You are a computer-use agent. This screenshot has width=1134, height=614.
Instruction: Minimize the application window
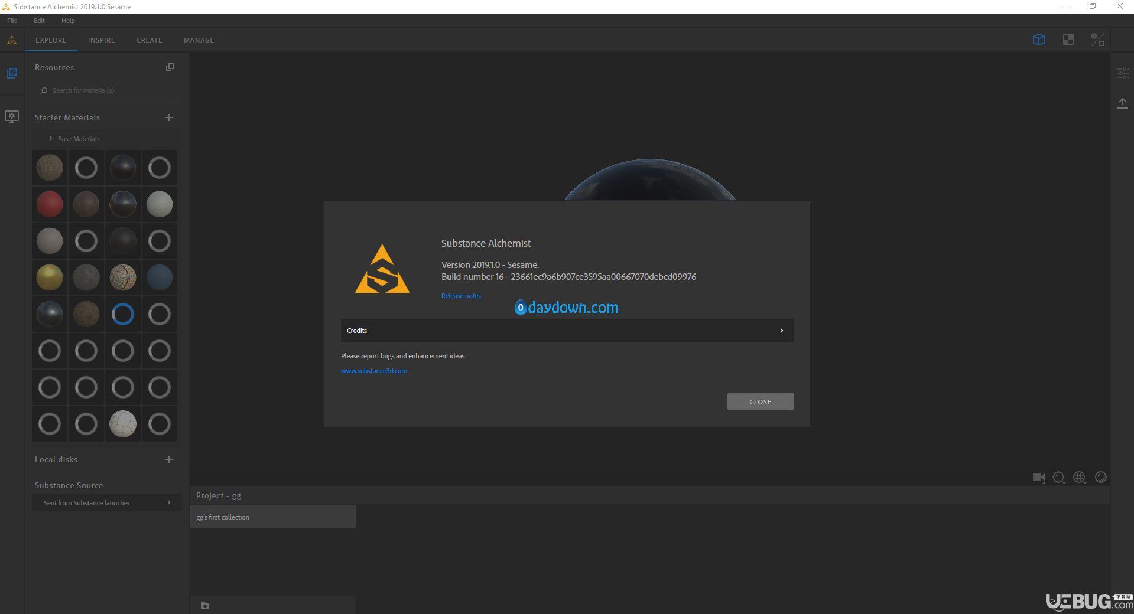[1066, 6]
